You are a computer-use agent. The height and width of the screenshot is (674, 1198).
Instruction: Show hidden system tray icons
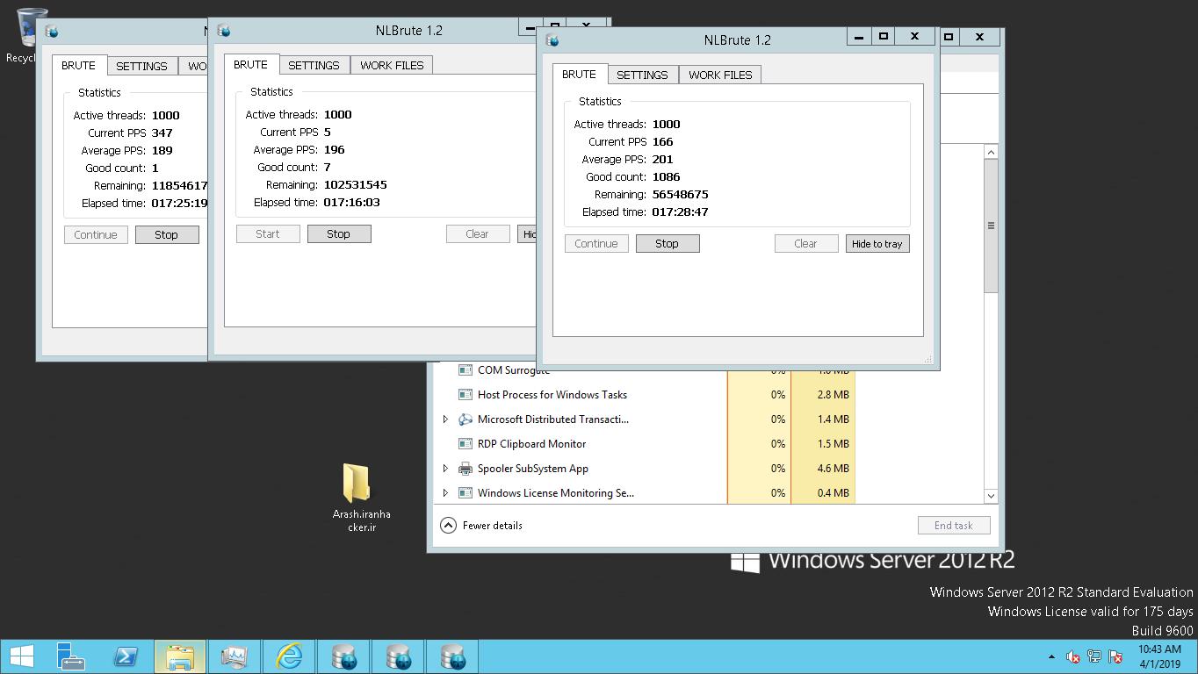tap(1051, 656)
